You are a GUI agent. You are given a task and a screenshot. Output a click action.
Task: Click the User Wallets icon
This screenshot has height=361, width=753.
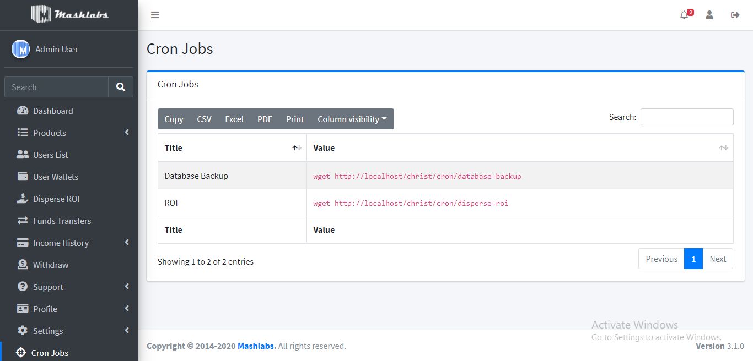tap(23, 177)
